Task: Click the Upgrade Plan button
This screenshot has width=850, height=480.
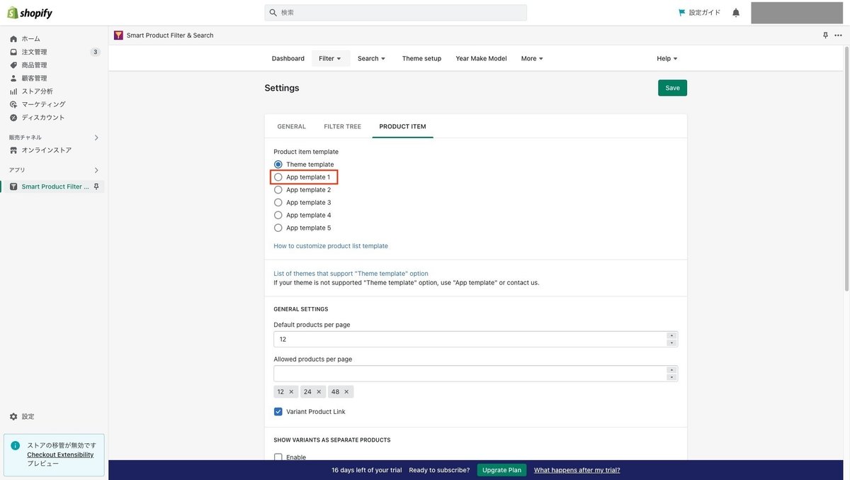Action: point(501,470)
